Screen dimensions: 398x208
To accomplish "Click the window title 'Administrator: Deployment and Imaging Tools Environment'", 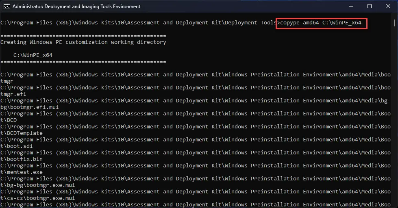I will coord(76,6).
